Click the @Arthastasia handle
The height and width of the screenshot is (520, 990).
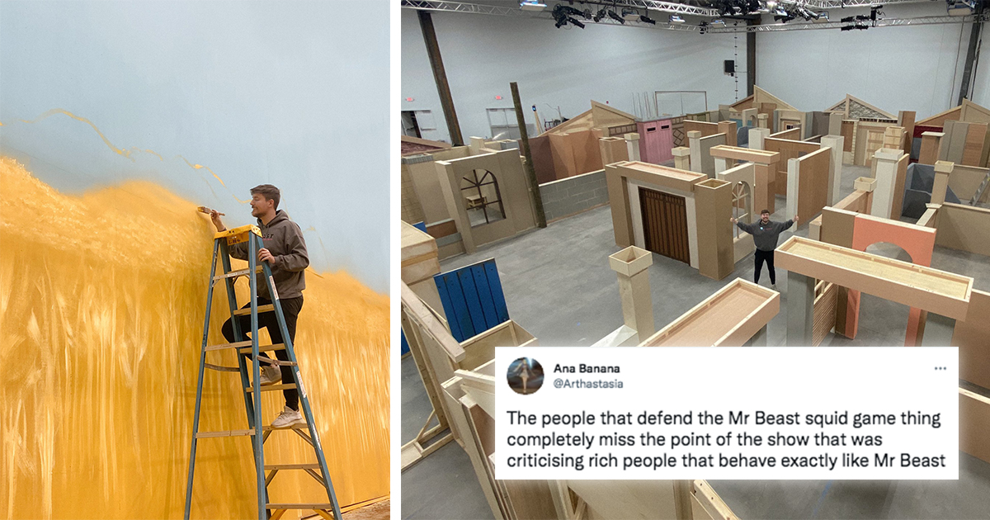click(x=587, y=383)
